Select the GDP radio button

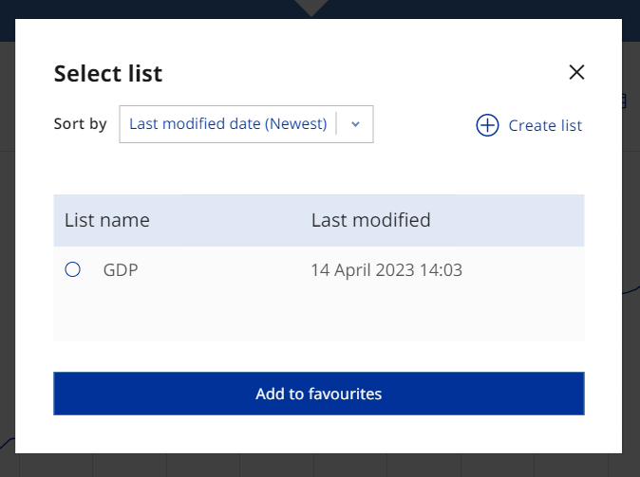[x=72, y=270]
